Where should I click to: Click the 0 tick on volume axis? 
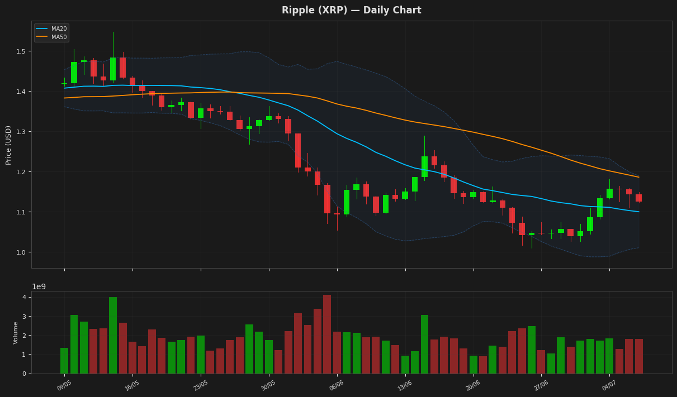[x=25, y=374]
